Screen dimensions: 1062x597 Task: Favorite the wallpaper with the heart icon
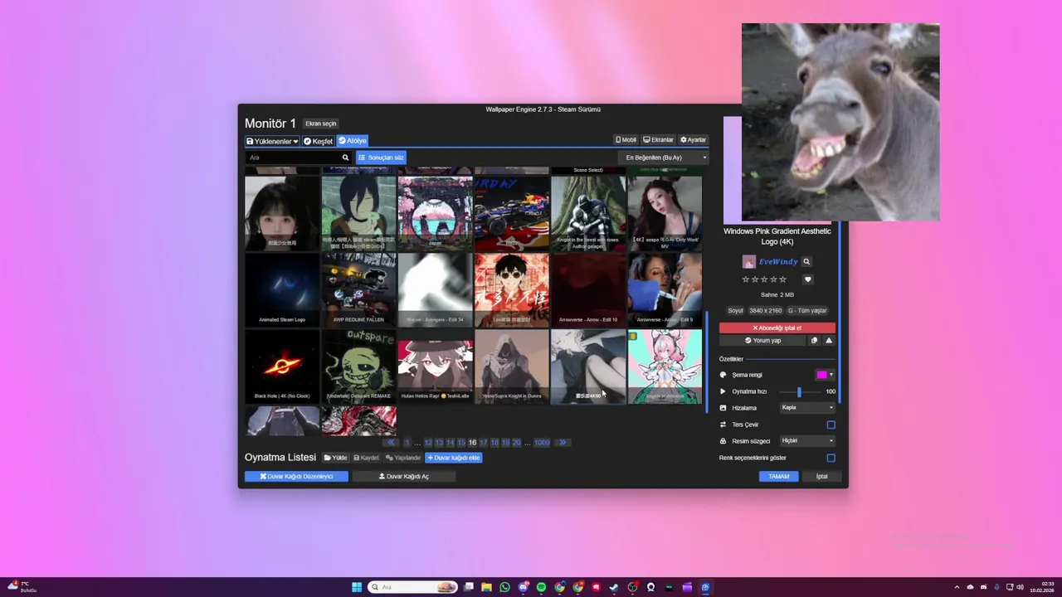(x=808, y=279)
